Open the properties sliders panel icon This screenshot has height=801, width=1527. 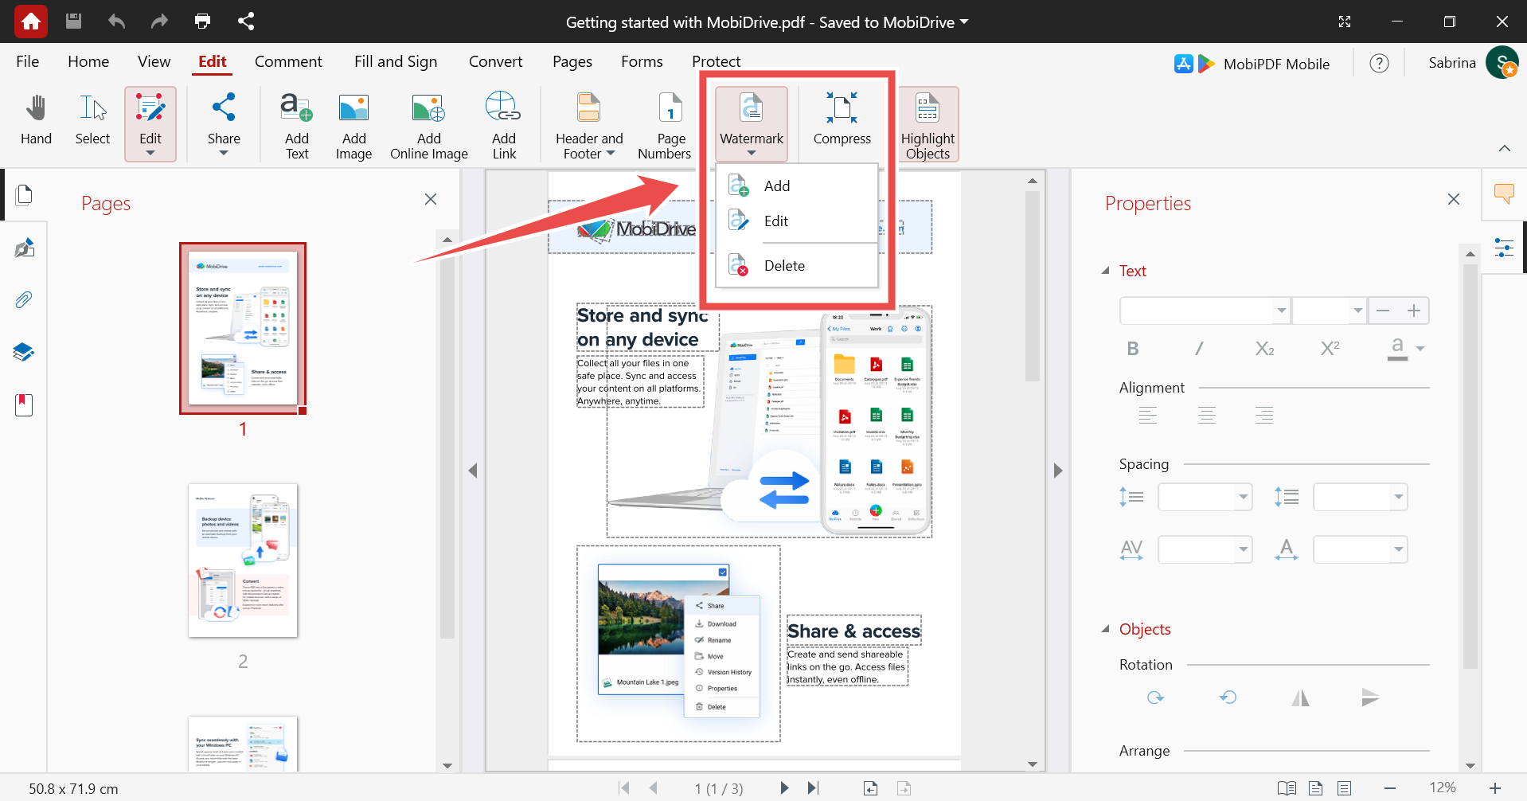(1504, 248)
